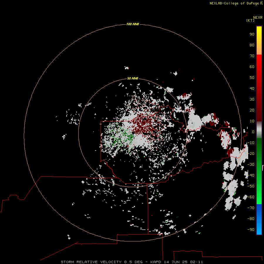Click the 50 value on the color scale

click(252, 78)
